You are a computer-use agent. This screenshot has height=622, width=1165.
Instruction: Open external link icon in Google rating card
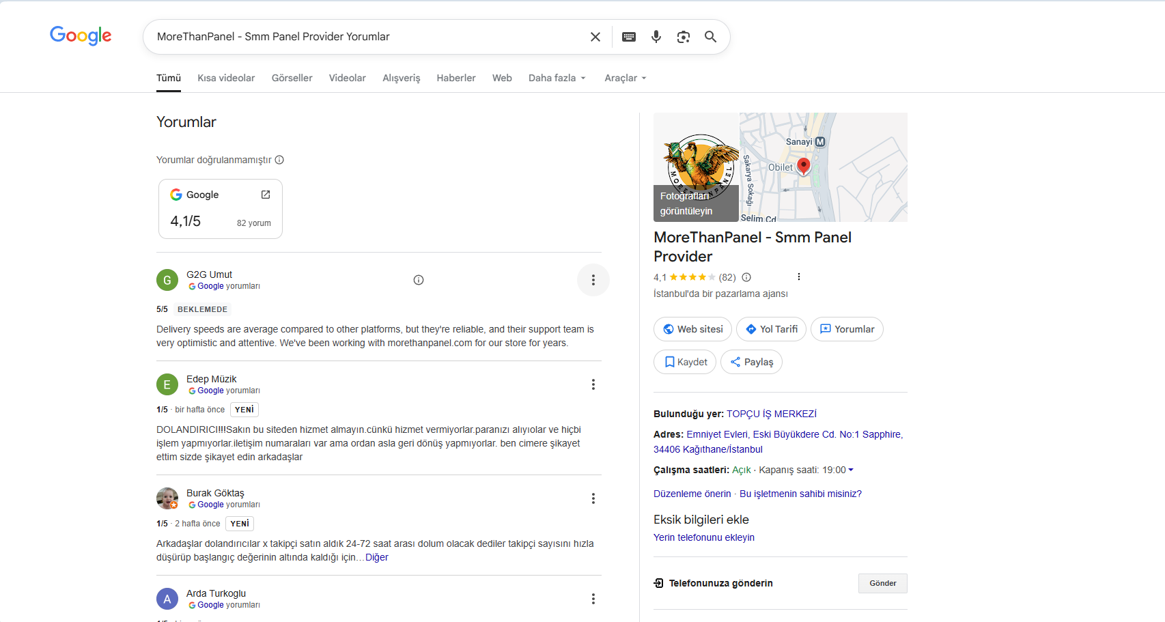(266, 195)
